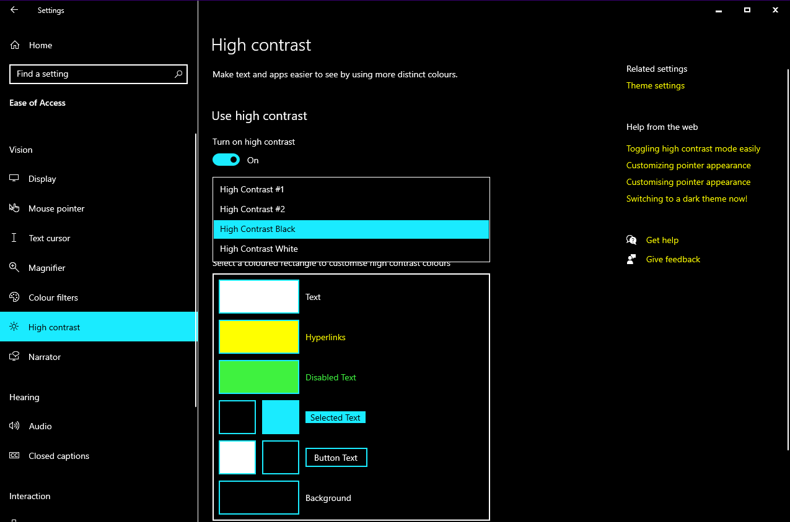
Task: Click the Hyperlinks label beside yellow swatch
Action: (x=325, y=337)
